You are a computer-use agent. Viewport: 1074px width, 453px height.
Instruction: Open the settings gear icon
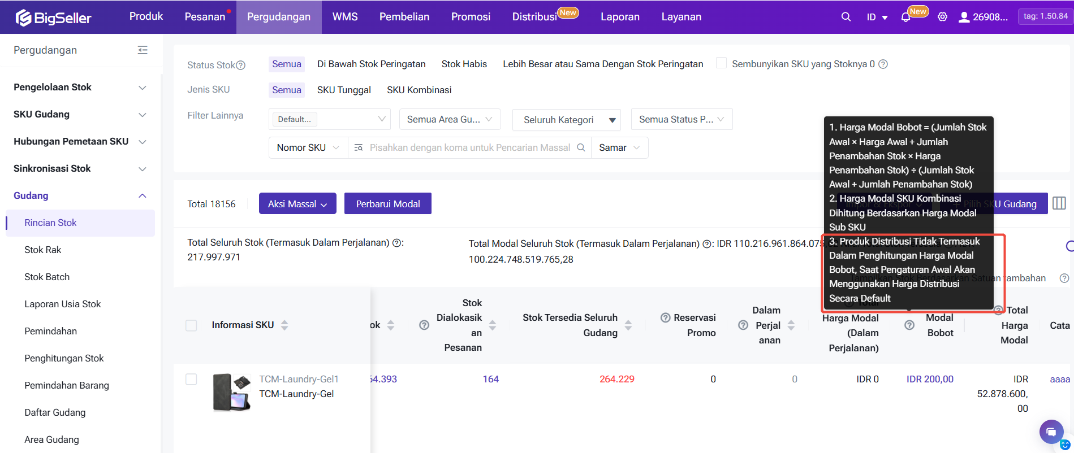[942, 17]
